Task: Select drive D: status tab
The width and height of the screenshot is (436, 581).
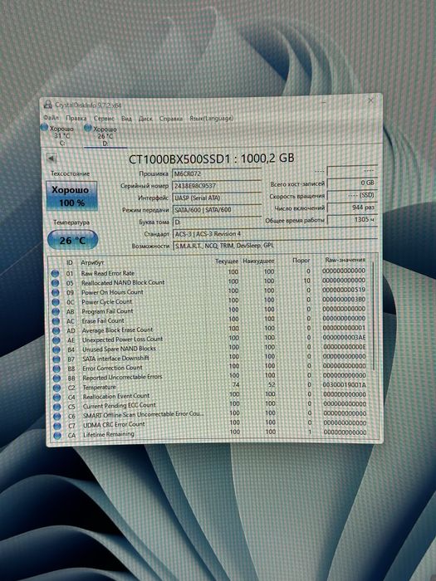Action: coord(105,136)
